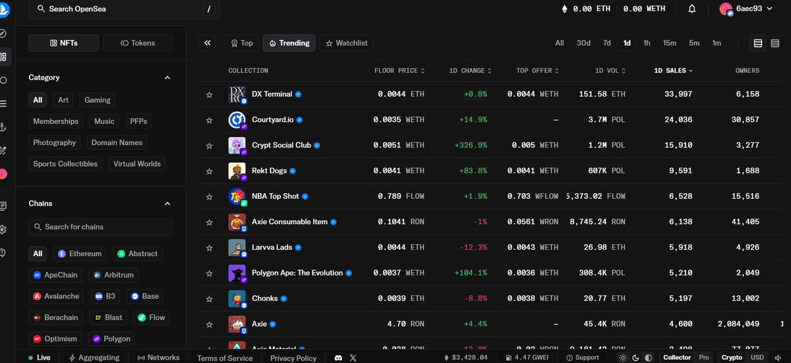Image resolution: width=791 pixels, height=363 pixels.
Task: Sort by Floor Price column
Action: (x=399, y=70)
